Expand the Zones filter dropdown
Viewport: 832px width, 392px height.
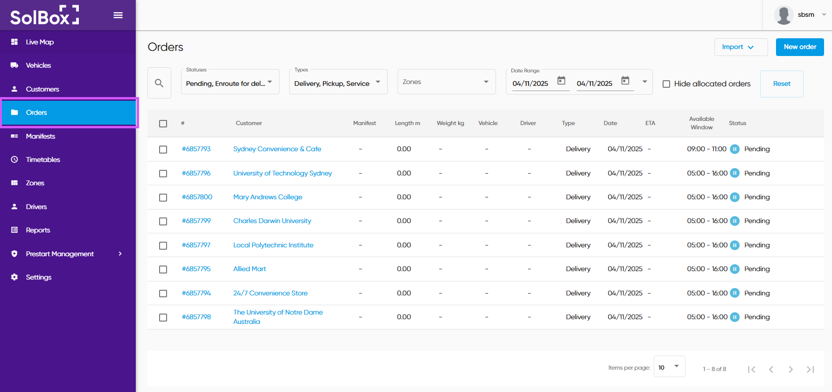446,82
